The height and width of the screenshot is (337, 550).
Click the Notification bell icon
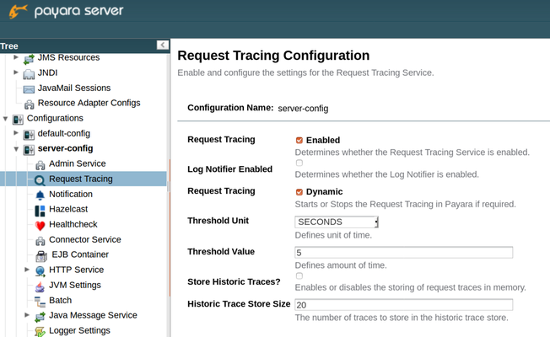pyautogui.click(x=40, y=195)
